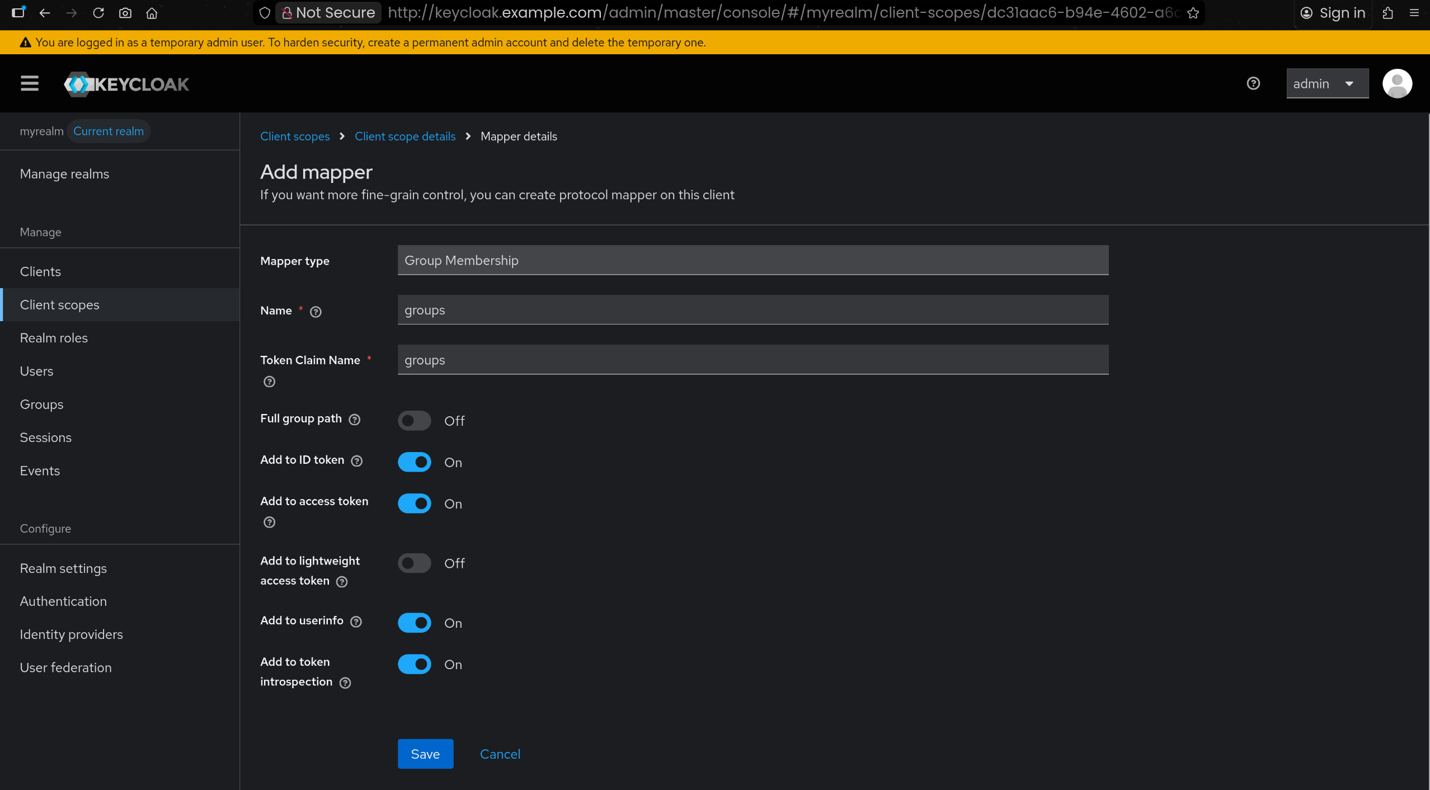The width and height of the screenshot is (1430, 790).
Task: Go to Realm settings in sidebar
Action: pos(63,568)
